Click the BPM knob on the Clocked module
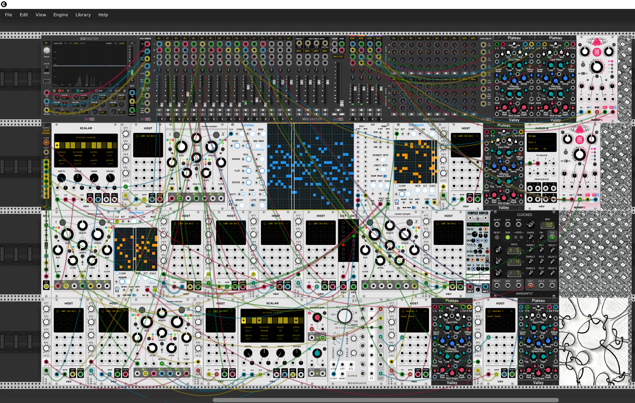635x403 pixels. coord(530,224)
